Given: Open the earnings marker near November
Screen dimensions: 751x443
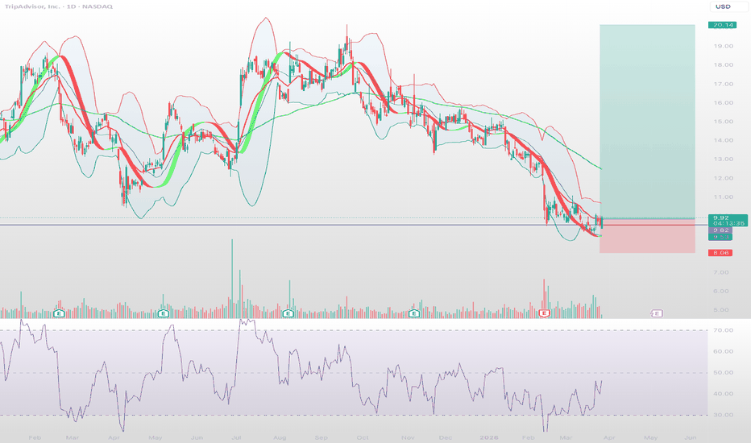Looking at the screenshot, I should point(414,313).
